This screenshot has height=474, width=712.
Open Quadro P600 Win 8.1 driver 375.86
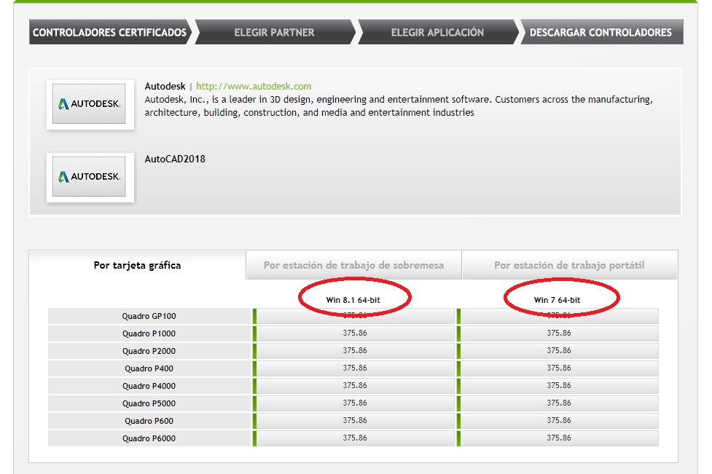pyautogui.click(x=355, y=420)
